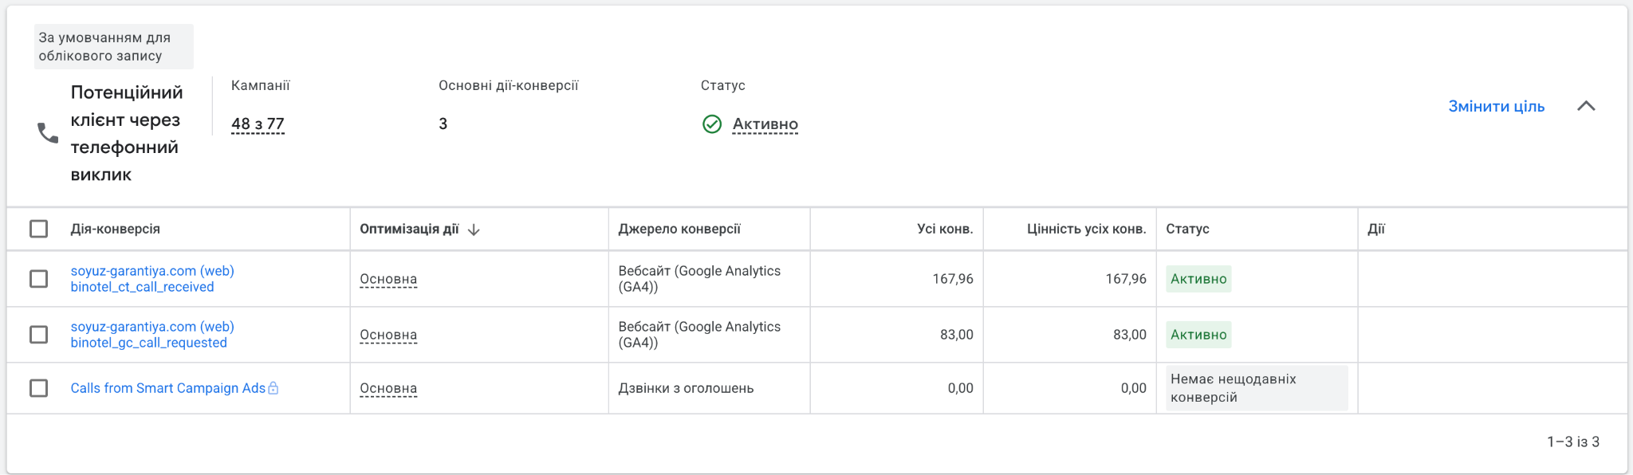Open the binotel_ct_call_received conversion action
Image resolution: width=1633 pixels, height=475 pixels.
coord(152,279)
